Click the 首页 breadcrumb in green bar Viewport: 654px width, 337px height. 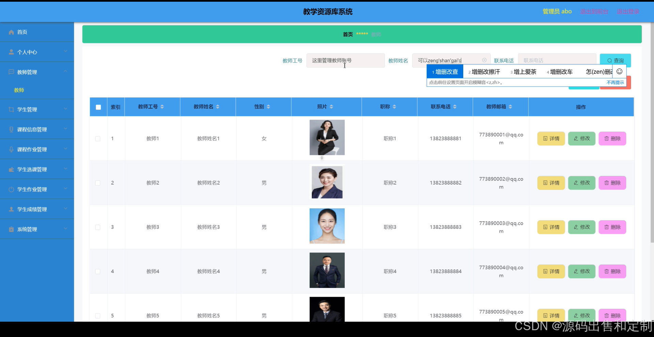pyautogui.click(x=348, y=34)
